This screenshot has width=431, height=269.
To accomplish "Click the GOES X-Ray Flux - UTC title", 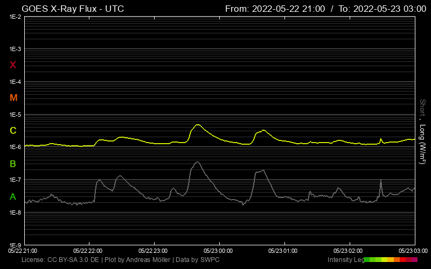I will 73,9.
